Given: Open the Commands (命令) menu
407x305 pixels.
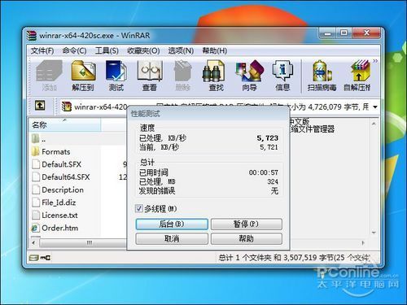Looking at the screenshot, I should pyautogui.click(x=74, y=50).
